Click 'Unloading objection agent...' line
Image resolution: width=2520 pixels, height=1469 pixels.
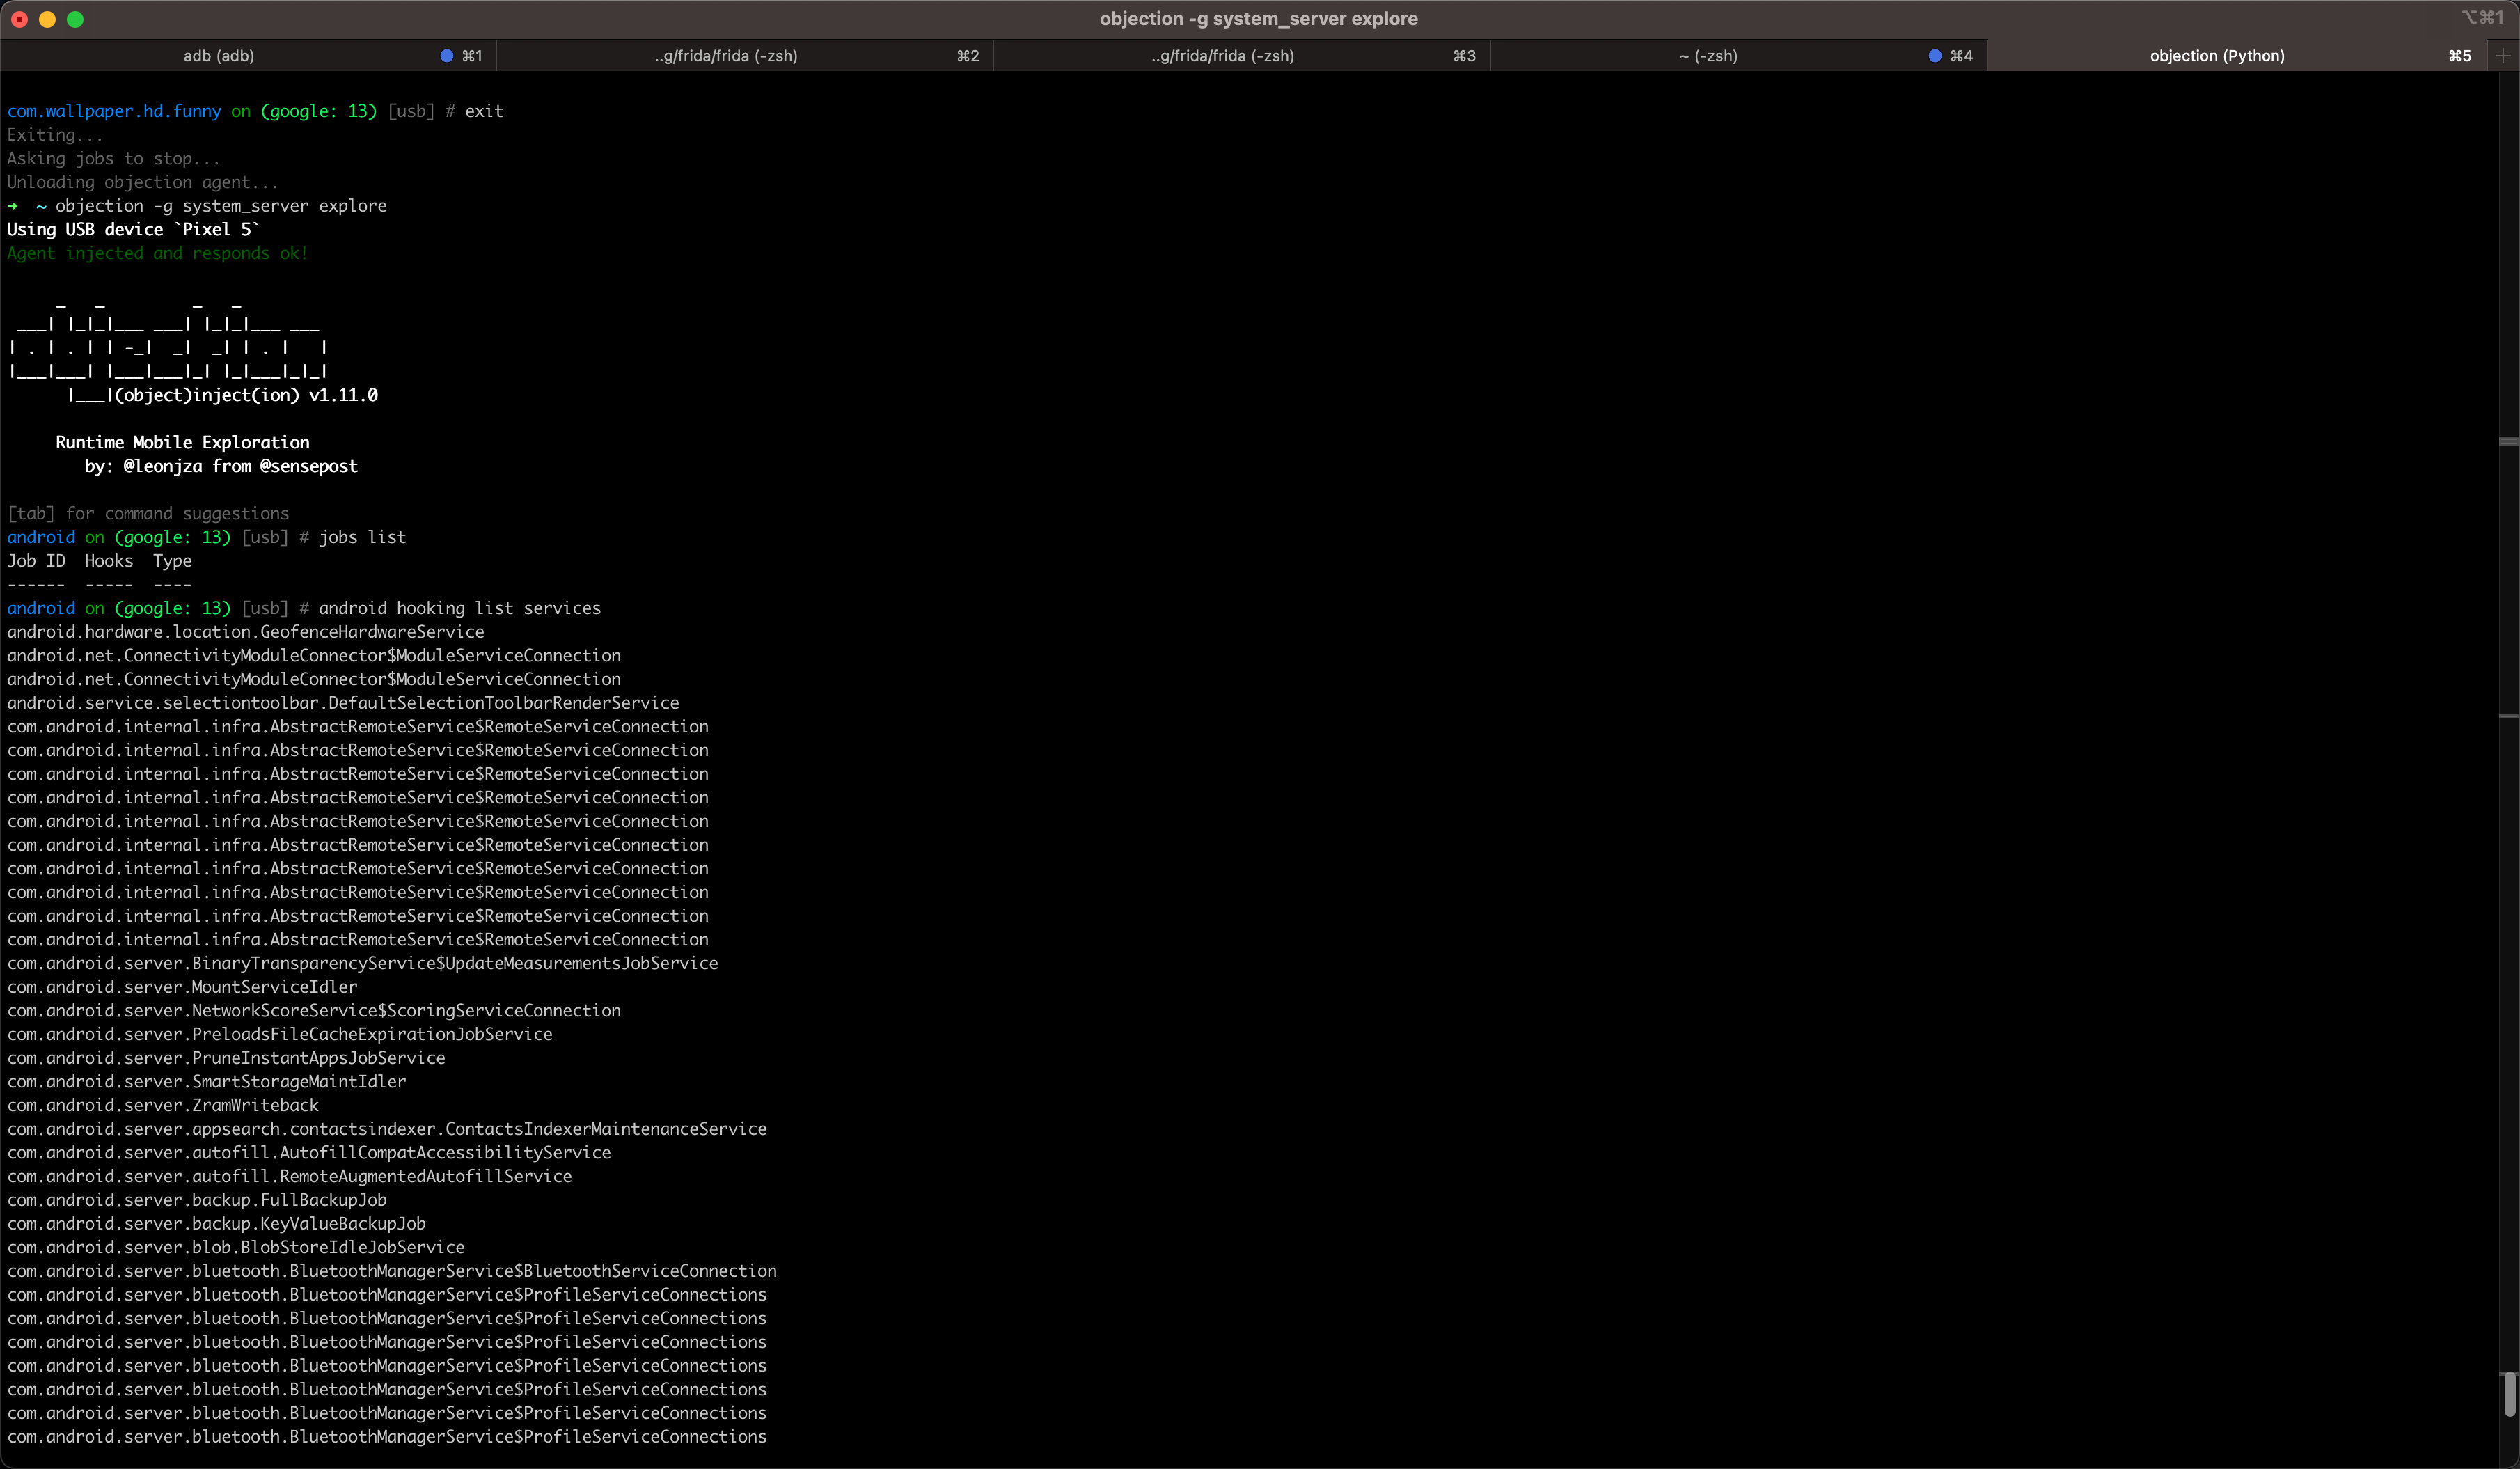[x=143, y=182]
